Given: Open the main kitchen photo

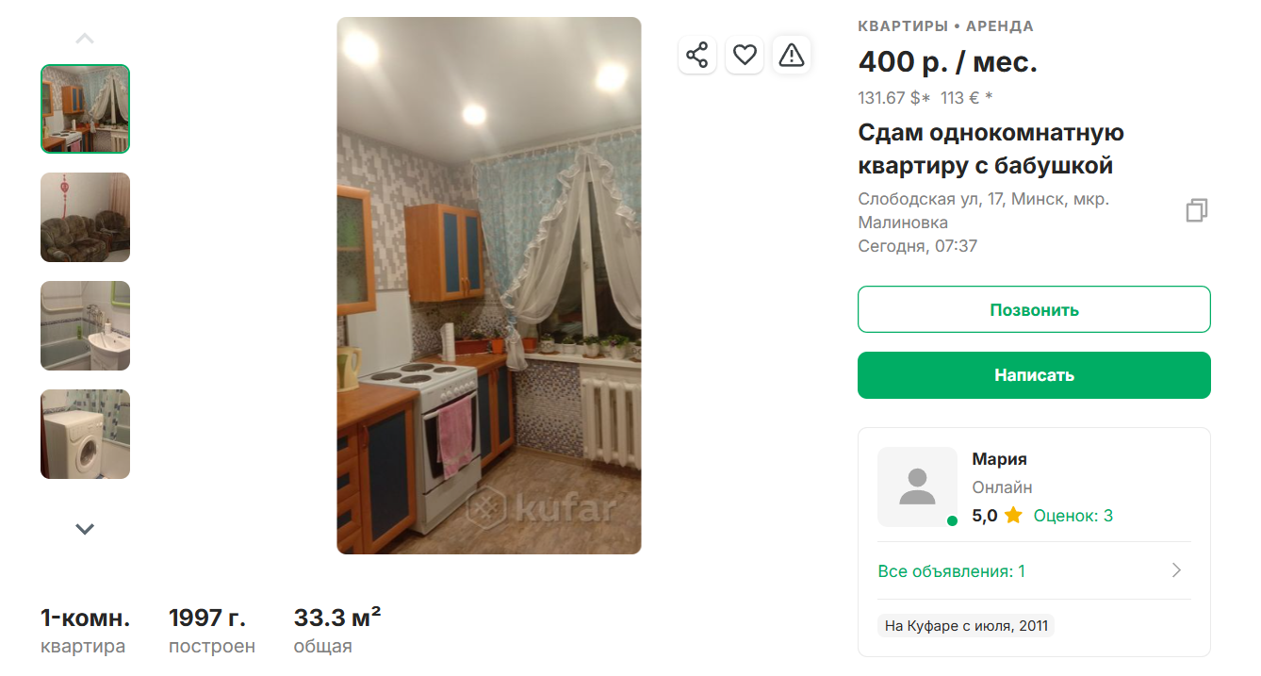Looking at the screenshot, I should pyautogui.click(x=489, y=286).
